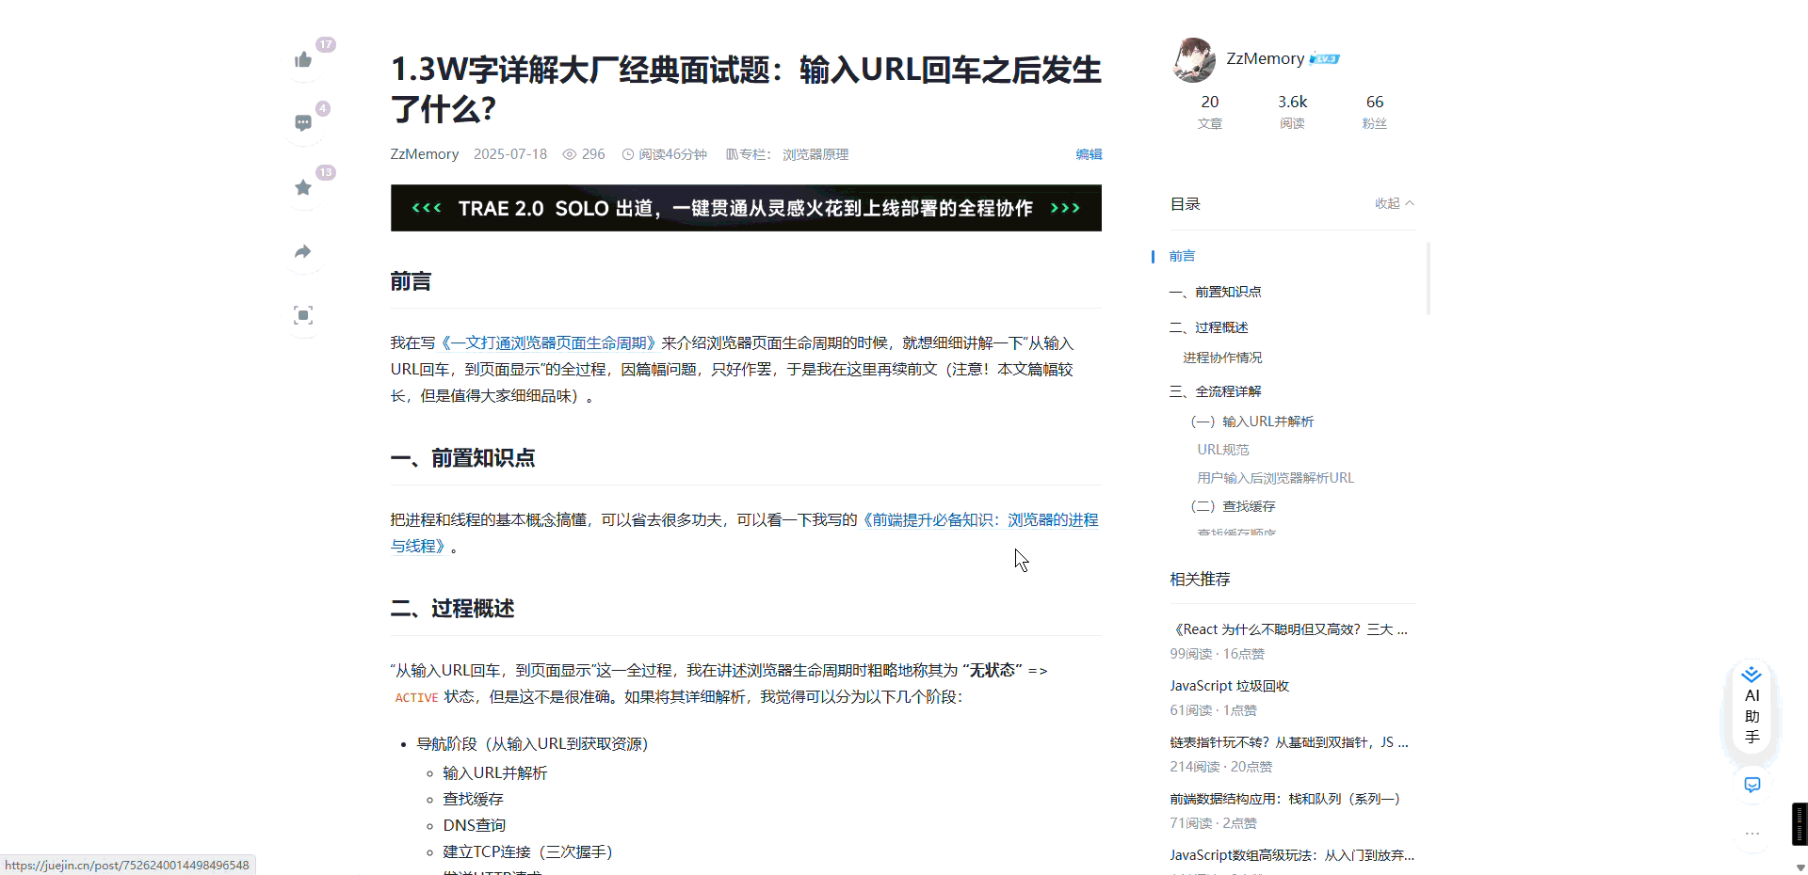
Task: Share the article with the arrow share icon
Action: coord(302,251)
